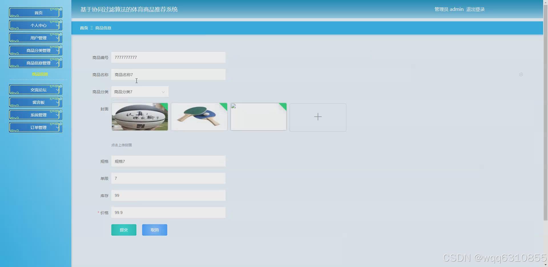Select the rugby ball cover thumbnail
The height and width of the screenshot is (267, 548).
click(x=140, y=117)
